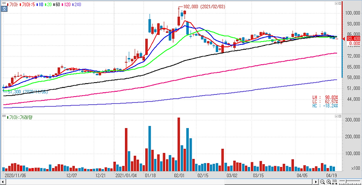Image resolution: width=362 pixels, height=185 pixels.
Task: Maximize the volume chart pane
Action: tap(340, 117)
